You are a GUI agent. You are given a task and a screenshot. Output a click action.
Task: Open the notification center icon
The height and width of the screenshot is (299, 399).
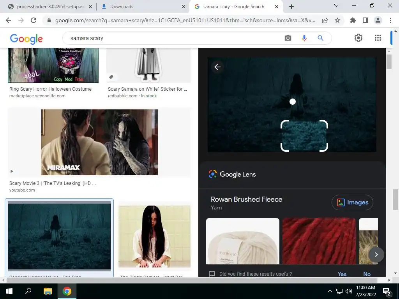(x=387, y=292)
